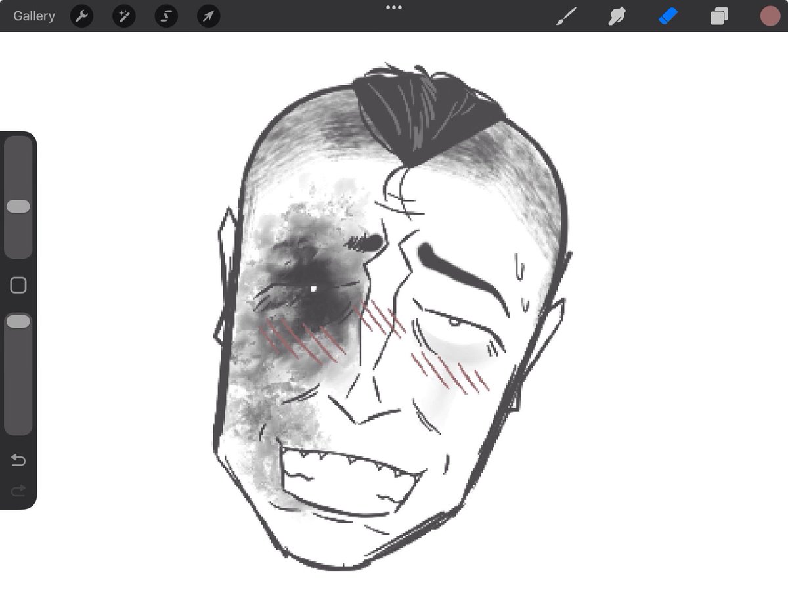Open the Layers panel

tap(719, 16)
